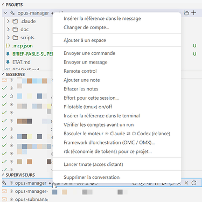202x202 pixels.
Task: Collapse the SESSIONS section header
Action: (x=13, y=74)
